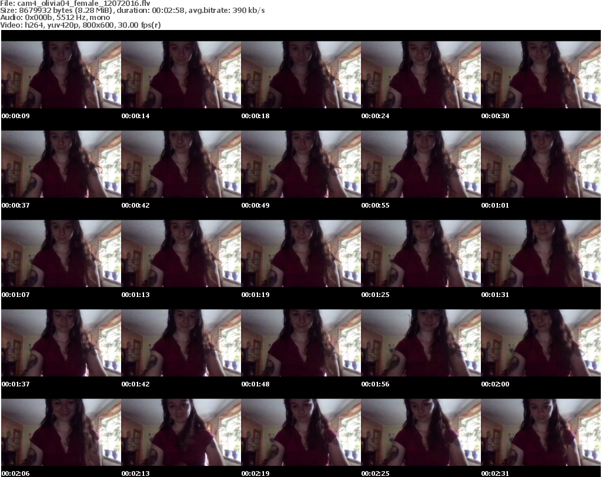Click the 00:01:07 timestamp label

(16, 295)
